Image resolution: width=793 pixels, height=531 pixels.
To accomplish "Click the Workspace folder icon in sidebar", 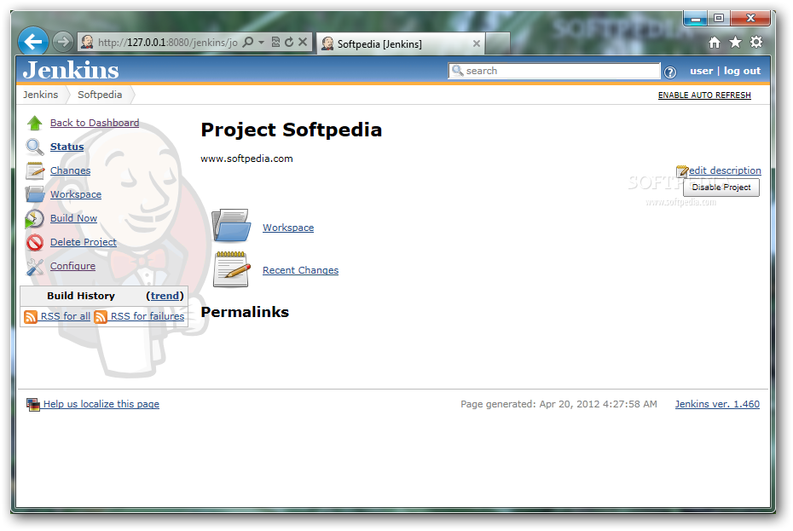I will (x=34, y=194).
